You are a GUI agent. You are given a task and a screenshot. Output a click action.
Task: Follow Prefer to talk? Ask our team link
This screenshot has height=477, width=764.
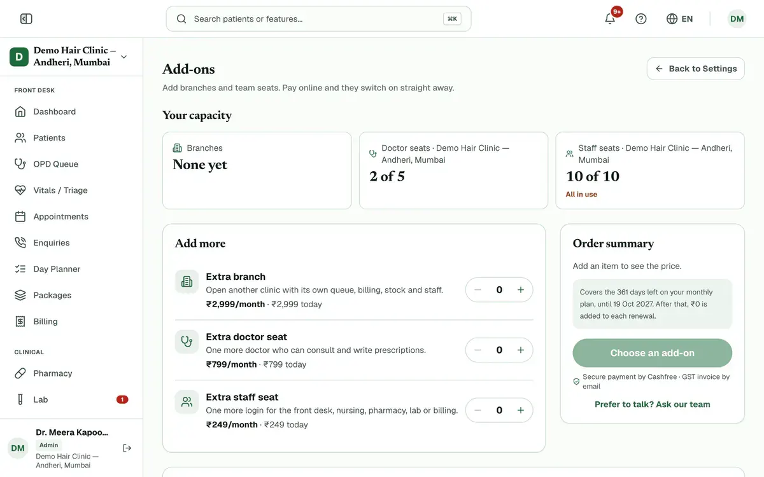[x=652, y=404]
